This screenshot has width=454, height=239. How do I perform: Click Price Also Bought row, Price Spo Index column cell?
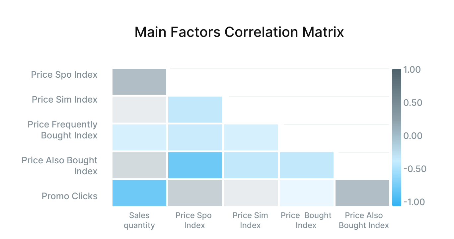195,165
